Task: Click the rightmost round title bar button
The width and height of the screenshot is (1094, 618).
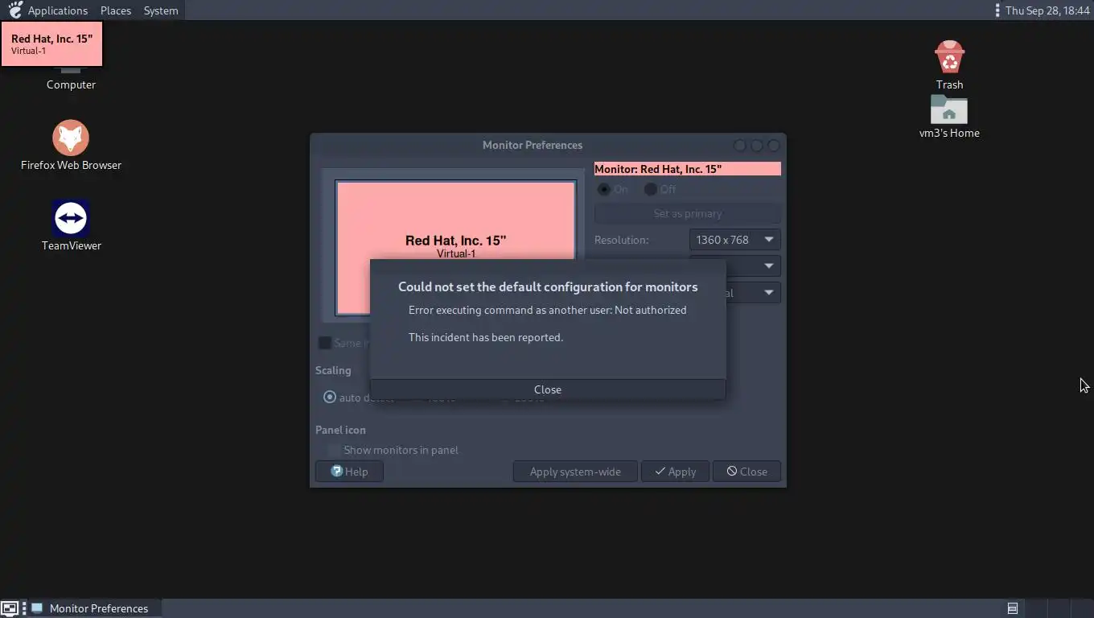Action: (x=774, y=146)
